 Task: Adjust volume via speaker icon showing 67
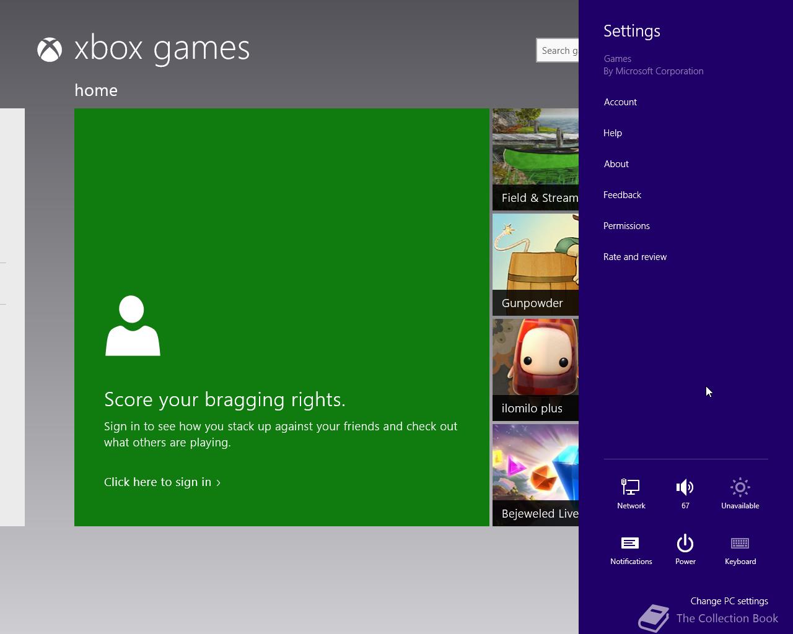[x=685, y=493]
